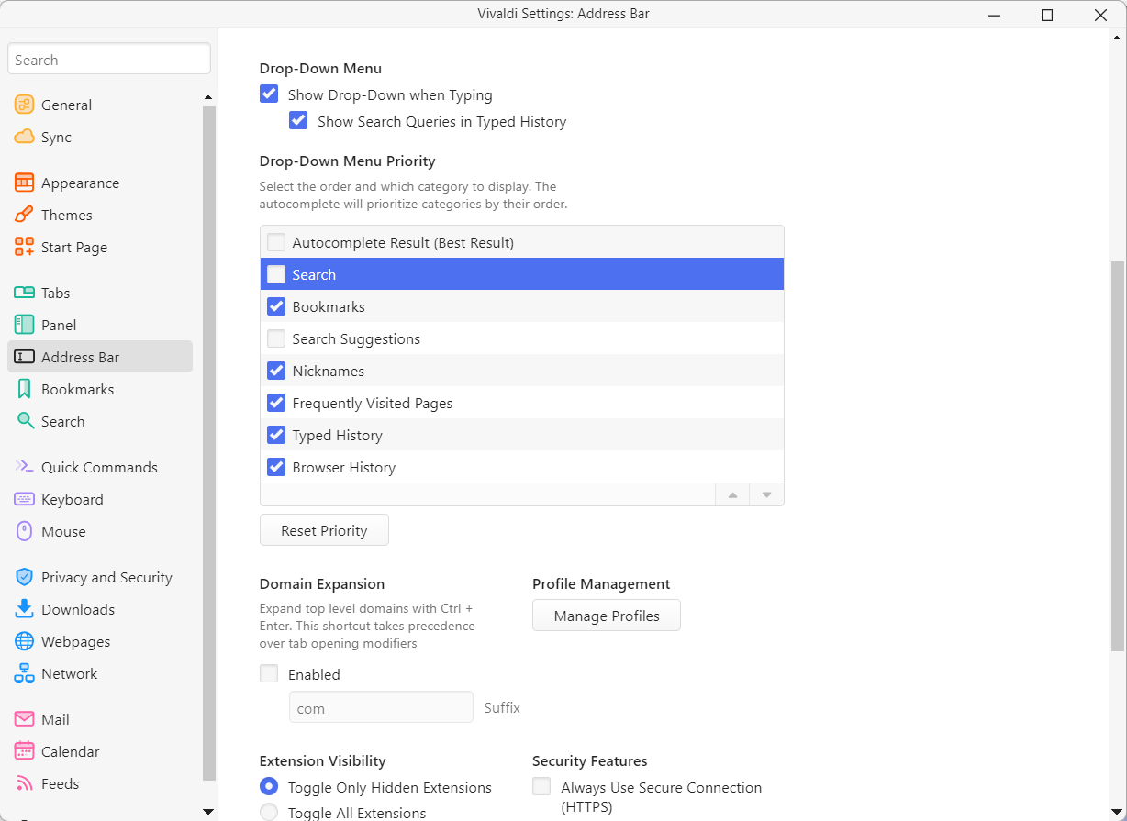Click the domain Suffix input field
Viewport: 1127px width, 821px height.
tap(381, 708)
